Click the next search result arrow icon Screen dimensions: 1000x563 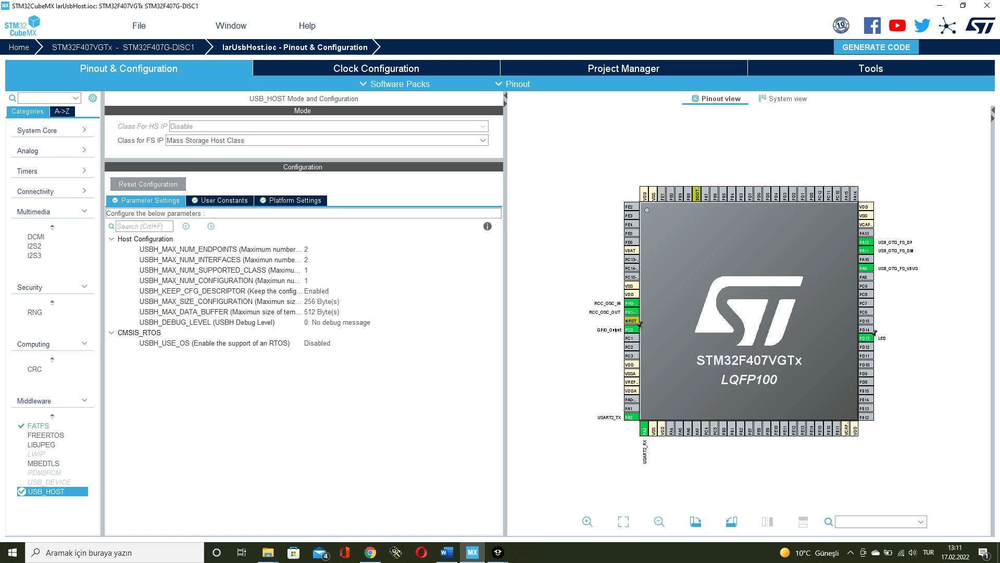point(211,226)
